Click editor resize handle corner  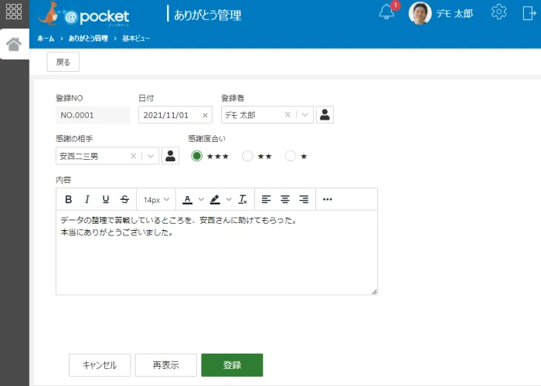tap(374, 292)
